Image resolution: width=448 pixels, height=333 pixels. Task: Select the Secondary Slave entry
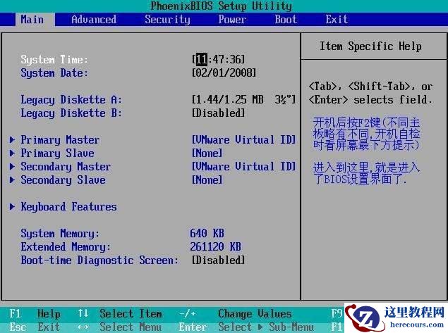[x=63, y=180]
